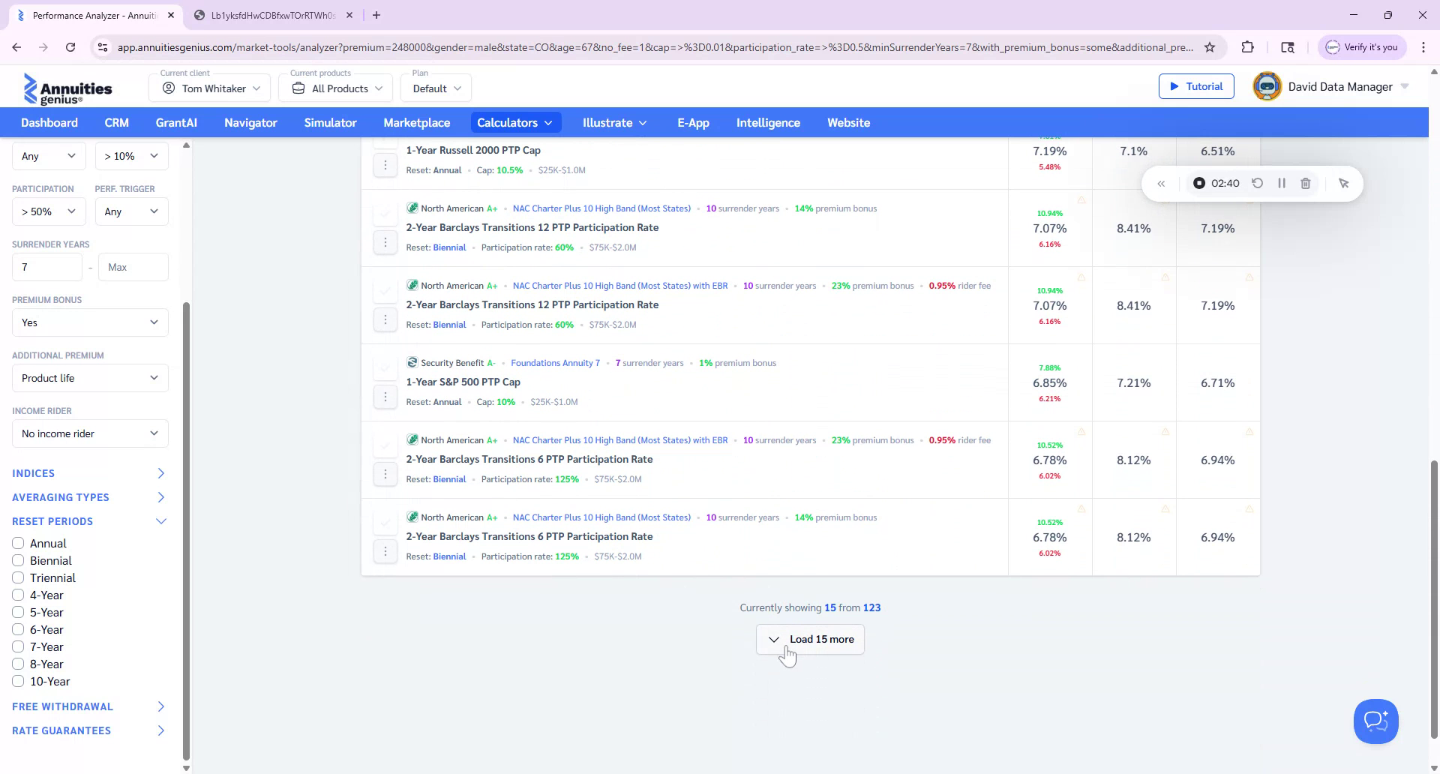The width and height of the screenshot is (1440, 774).
Task: Open the chat assistant bubble
Action: click(x=1375, y=721)
